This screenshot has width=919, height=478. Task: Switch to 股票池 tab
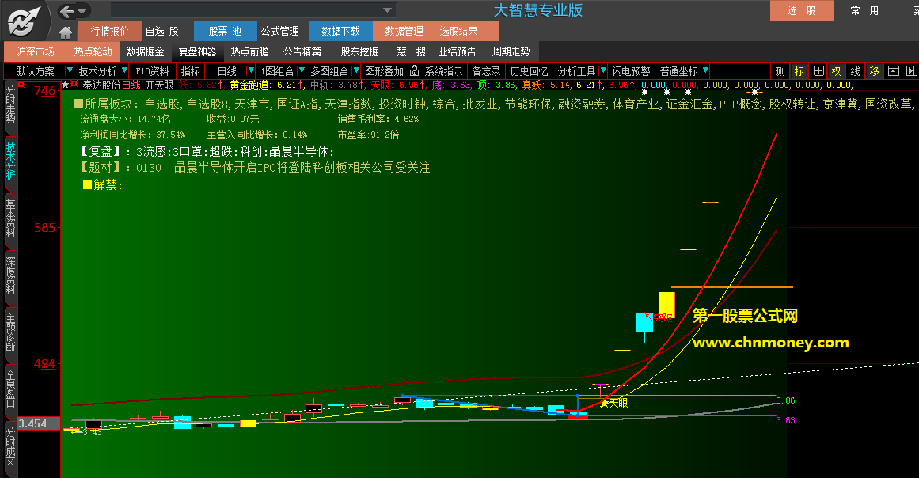(x=225, y=31)
